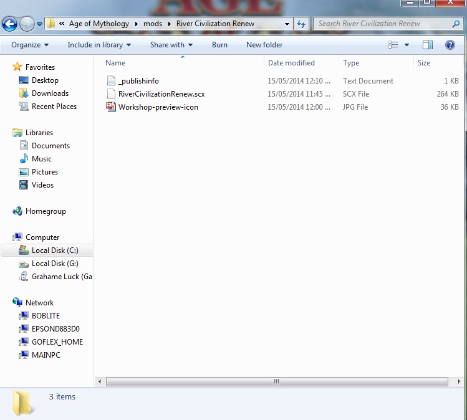467x420 pixels.
Task: Click the Local Disk (C:) drive icon
Action: point(24,250)
